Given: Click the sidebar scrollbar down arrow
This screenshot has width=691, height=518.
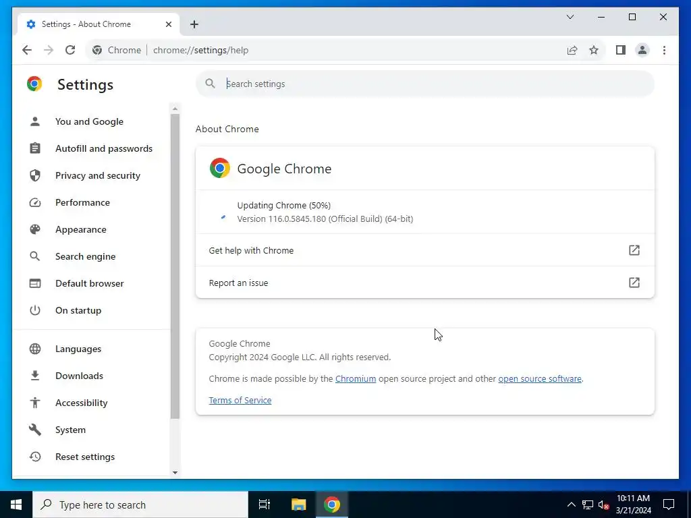Looking at the screenshot, I should 175,473.
